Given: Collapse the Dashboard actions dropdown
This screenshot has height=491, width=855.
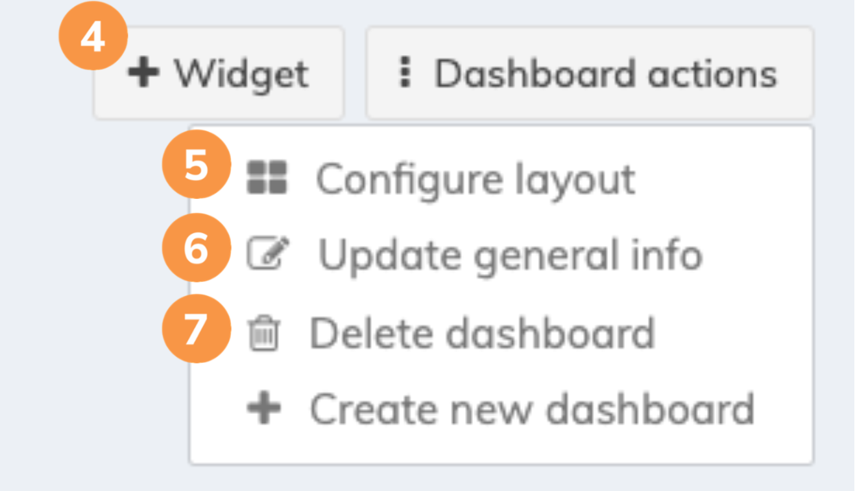Looking at the screenshot, I should [x=589, y=73].
